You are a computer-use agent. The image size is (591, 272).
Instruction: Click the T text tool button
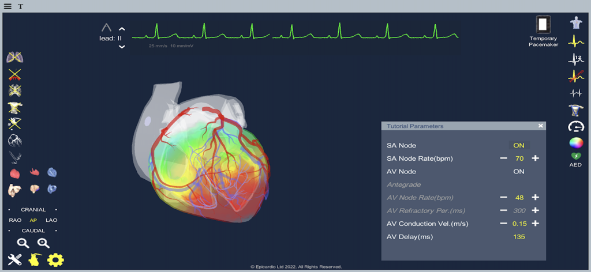click(20, 6)
